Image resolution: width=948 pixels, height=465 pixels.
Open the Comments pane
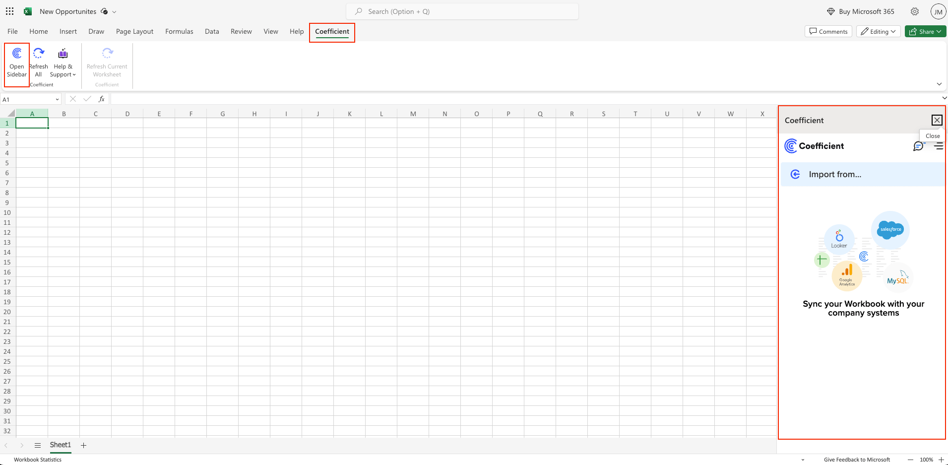[x=828, y=31]
